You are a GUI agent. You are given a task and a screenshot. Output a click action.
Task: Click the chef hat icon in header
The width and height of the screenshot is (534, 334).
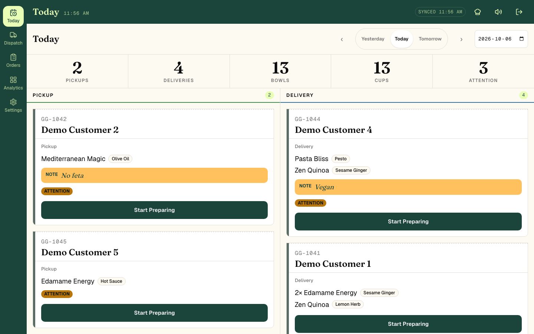click(478, 12)
